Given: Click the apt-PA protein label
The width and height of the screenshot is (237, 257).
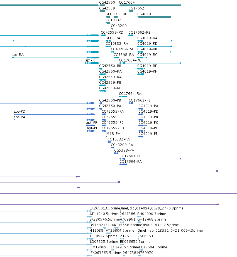Looking at the screenshot, I should pos(19,117).
